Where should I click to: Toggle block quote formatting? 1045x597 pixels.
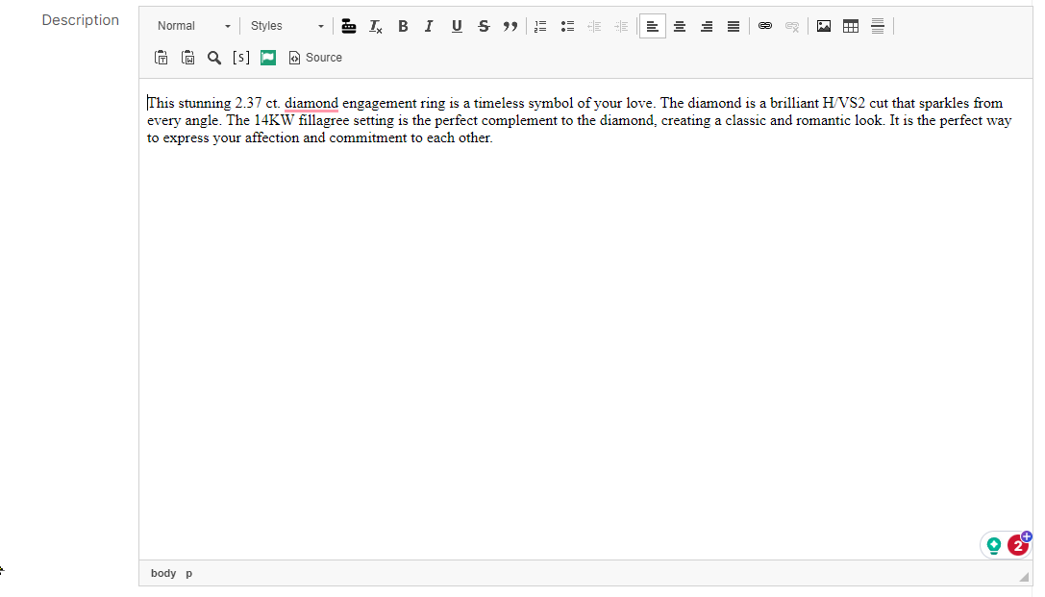pos(510,26)
